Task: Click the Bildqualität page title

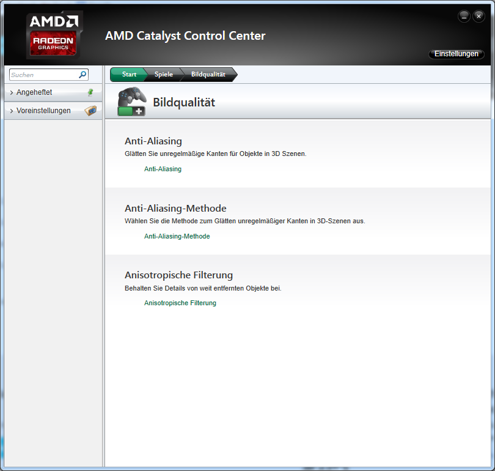Action: point(184,102)
